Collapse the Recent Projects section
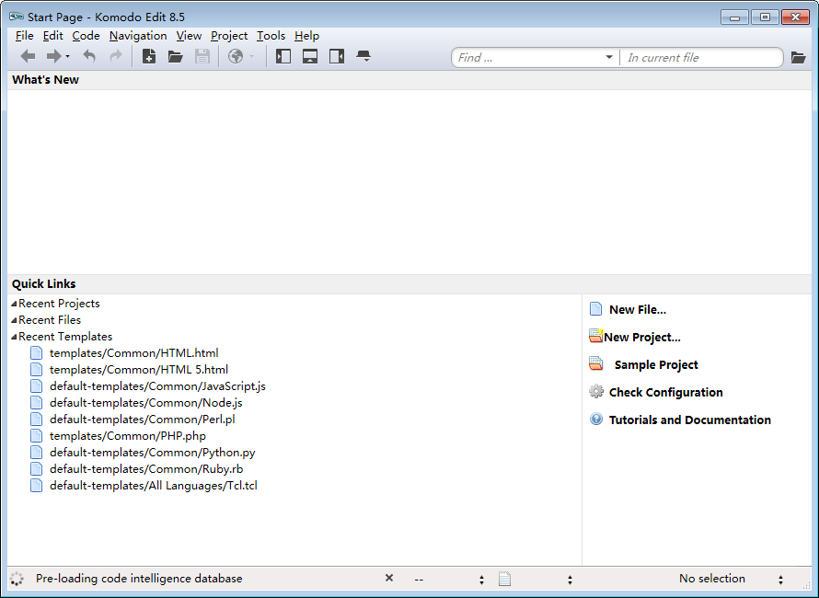This screenshot has height=598, width=819. point(14,304)
